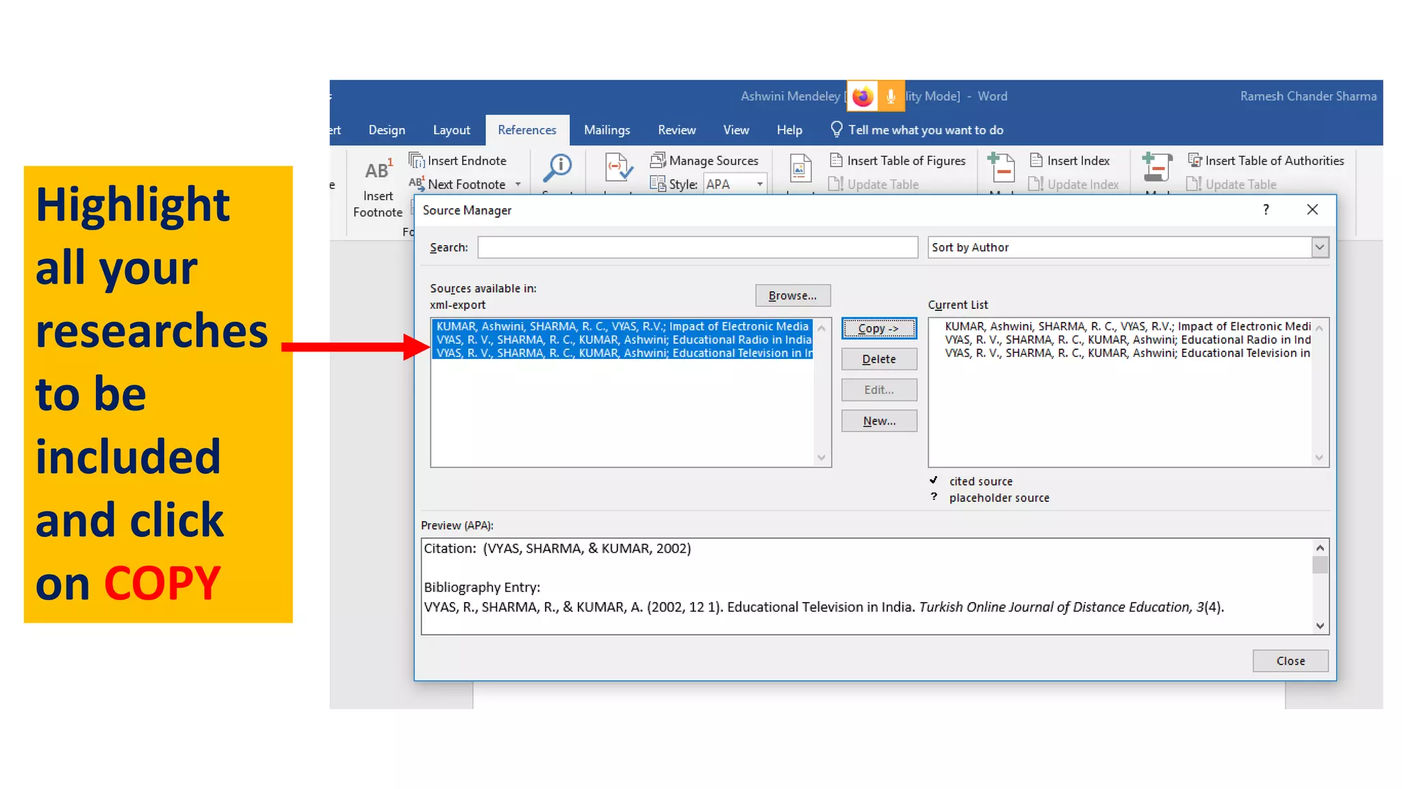Click scroll up arrow of available sources list

(821, 328)
